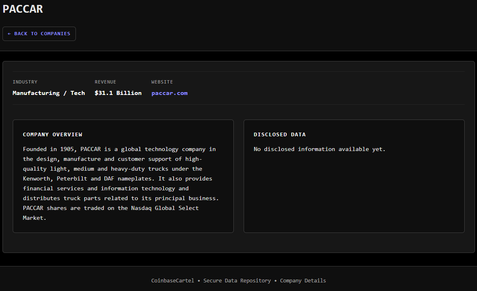Click the 'Kenworth, Peterbilt and DAF' line
The image size is (477, 291).
tap(117, 178)
